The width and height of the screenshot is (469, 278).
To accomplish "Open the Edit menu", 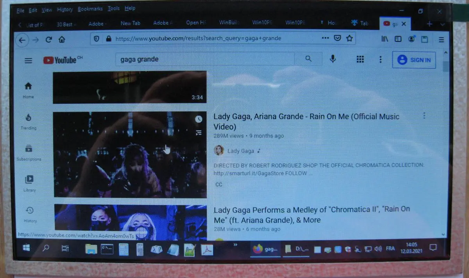I will pos(33,10).
